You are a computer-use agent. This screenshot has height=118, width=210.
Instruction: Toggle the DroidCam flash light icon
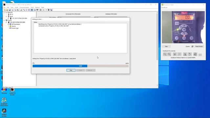(x=175, y=54)
